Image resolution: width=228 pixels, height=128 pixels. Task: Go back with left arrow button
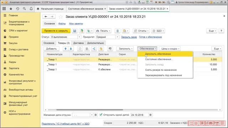tap(46, 17)
